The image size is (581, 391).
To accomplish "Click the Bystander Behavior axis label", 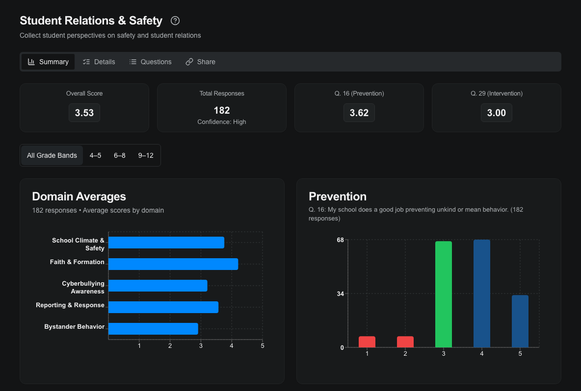I will click(x=74, y=327).
